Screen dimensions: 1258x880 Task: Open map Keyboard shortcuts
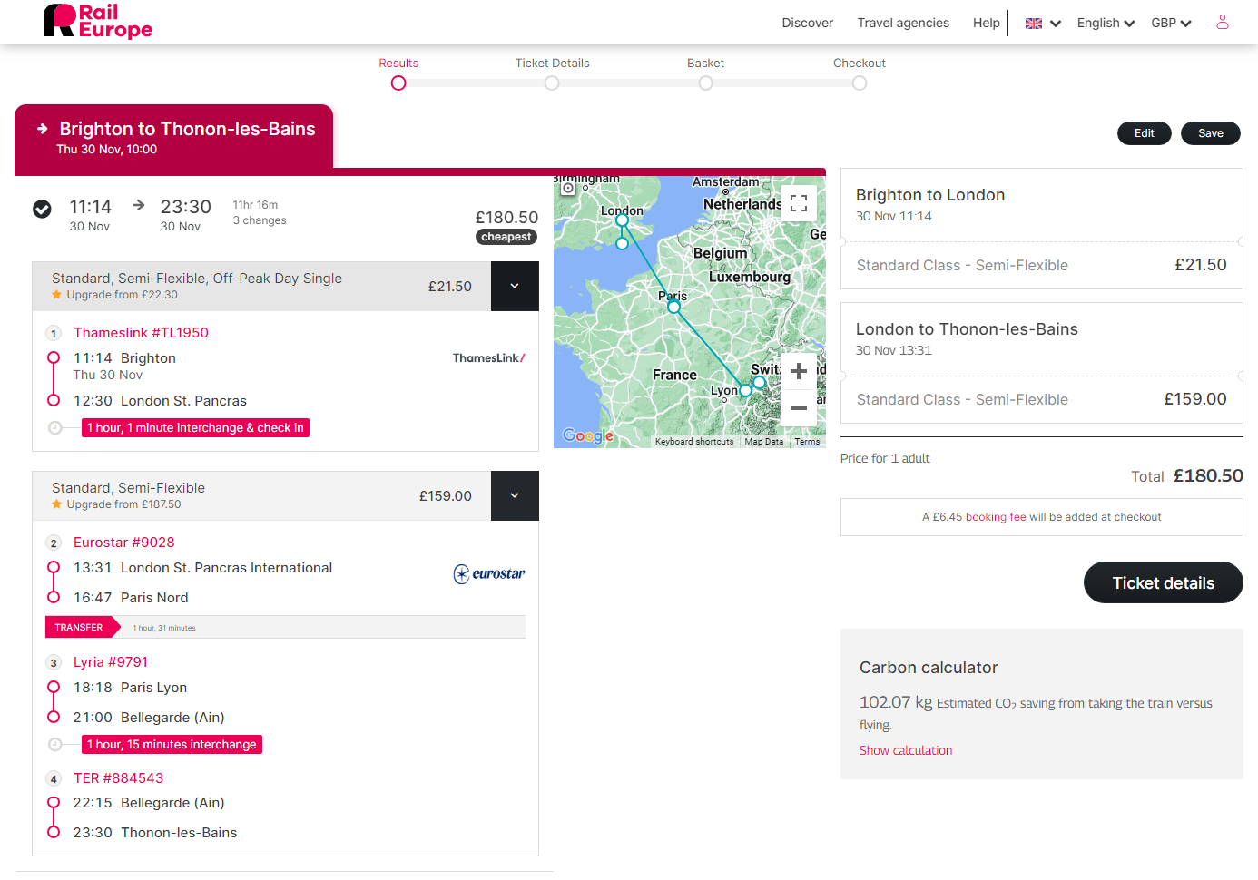pos(694,442)
